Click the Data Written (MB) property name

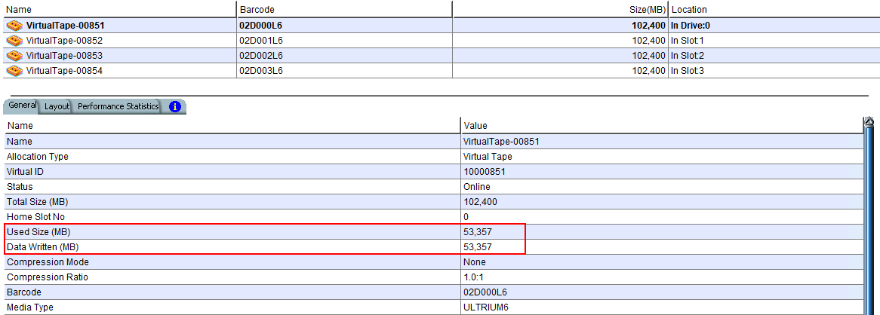click(42, 247)
